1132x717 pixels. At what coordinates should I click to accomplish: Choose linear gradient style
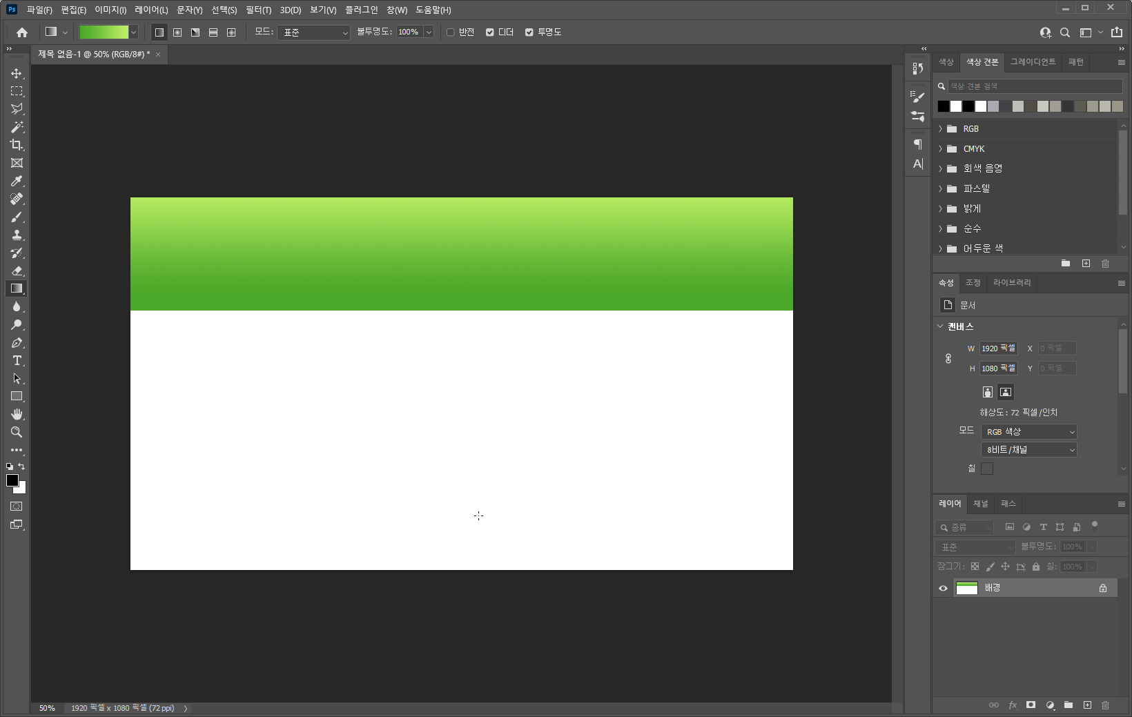click(159, 32)
